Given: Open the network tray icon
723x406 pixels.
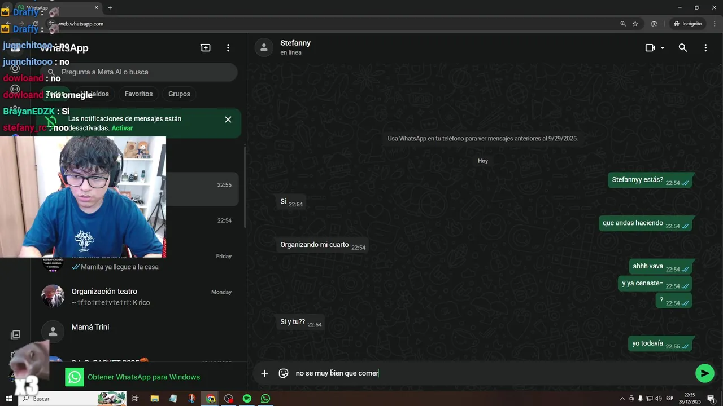Looking at the screenshot, I should click(650, 399).
